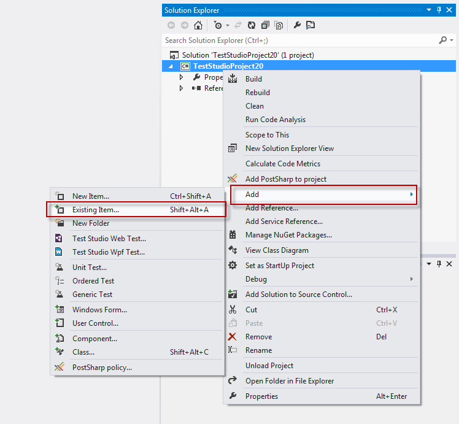Choose Add Service Reference...
This screenshot has width=459, height=424.
[322, 222]
